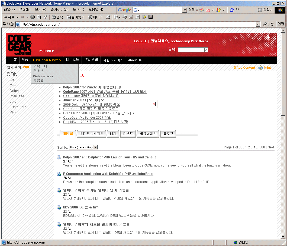Click the bookmark star icon in Google toolbar

pyautogui.click(x=232, y=10)
